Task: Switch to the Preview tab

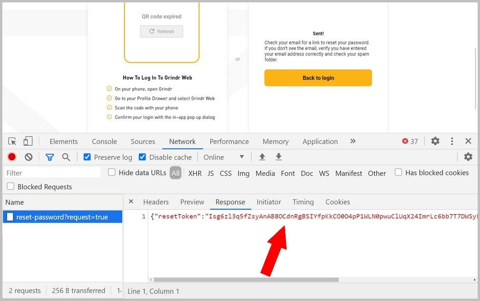Action: [192, 202]
